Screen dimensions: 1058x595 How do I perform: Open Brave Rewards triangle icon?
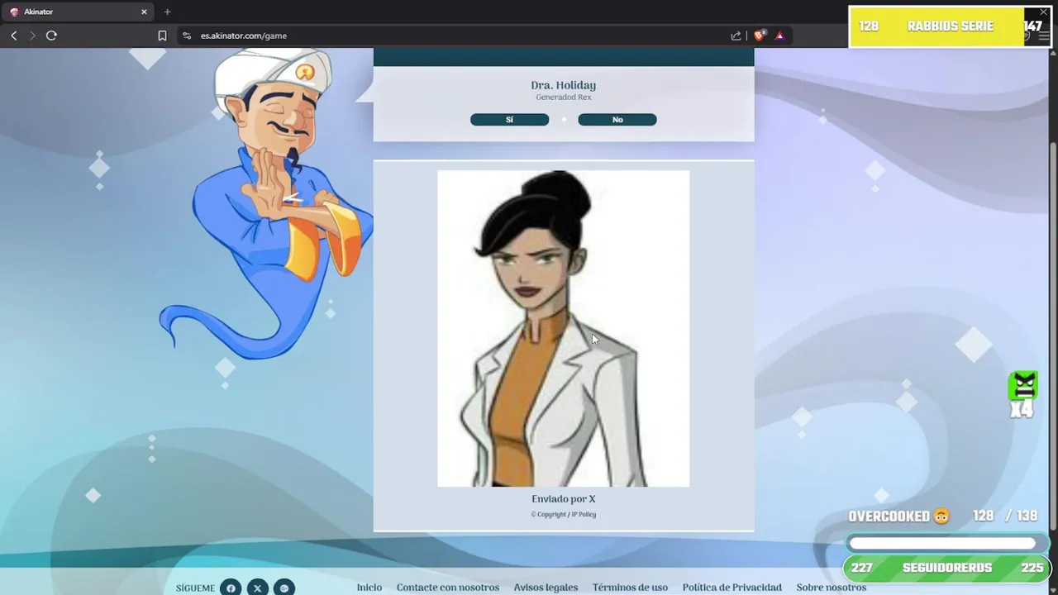pos(779,36)
